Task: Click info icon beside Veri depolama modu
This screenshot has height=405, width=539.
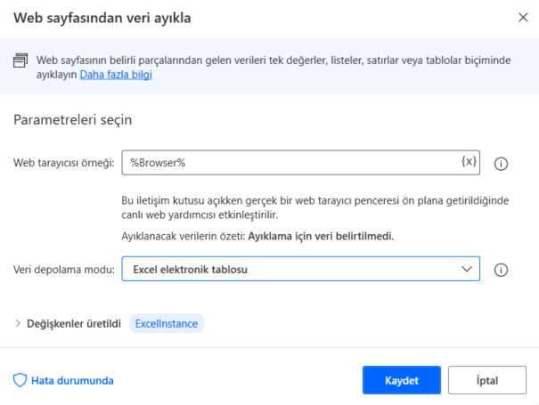Action: click(501, 270)
